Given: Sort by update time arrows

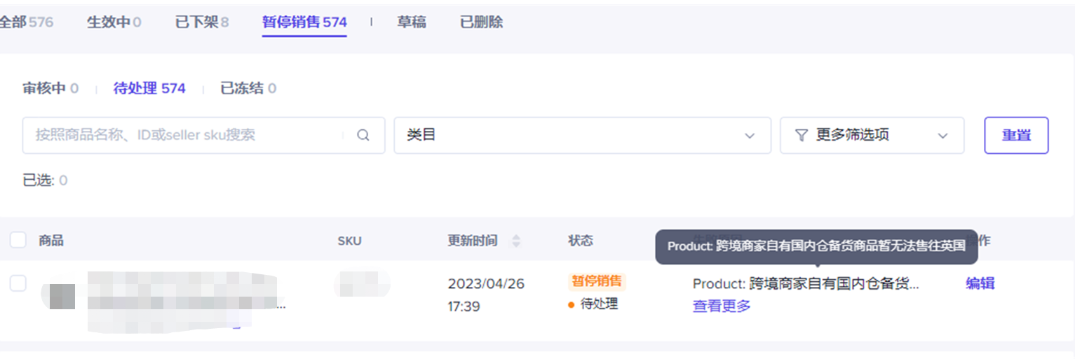Looking at the screenshot, I should 517,241.
